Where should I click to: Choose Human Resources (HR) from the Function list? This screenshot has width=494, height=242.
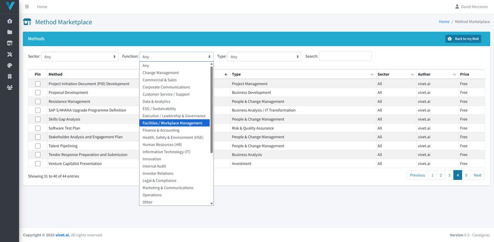click(162, 145)
